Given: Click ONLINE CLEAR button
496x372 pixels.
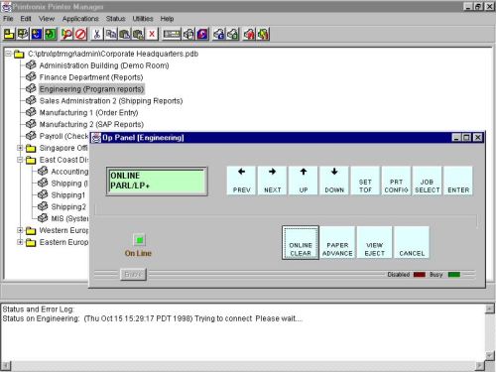Looking at the screenshot, I should click(x=301, y=243).
